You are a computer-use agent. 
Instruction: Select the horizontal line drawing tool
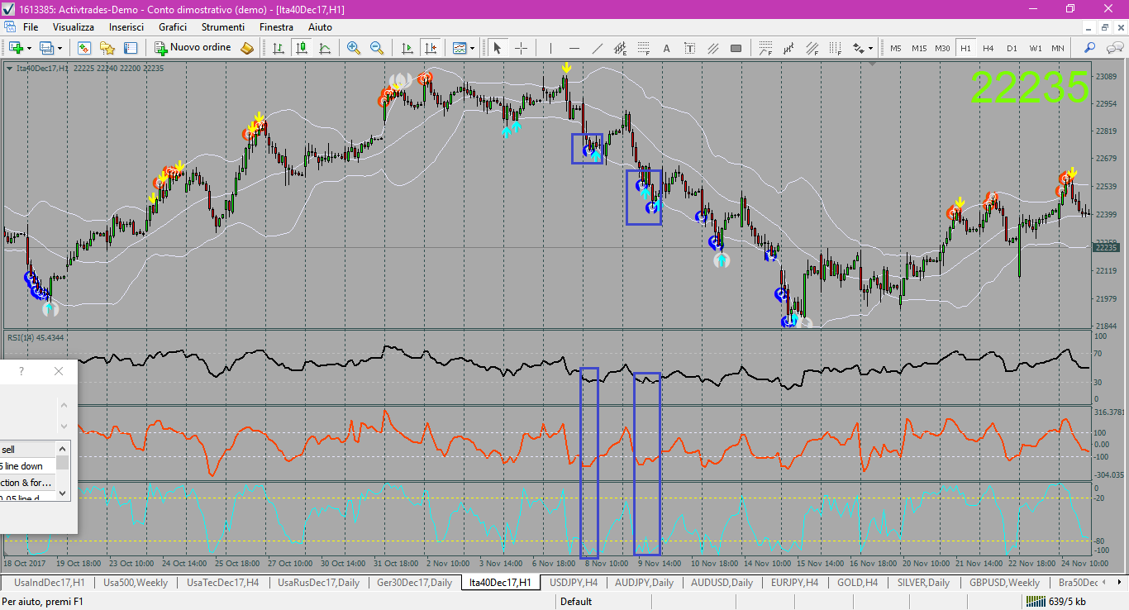(574, 48)
